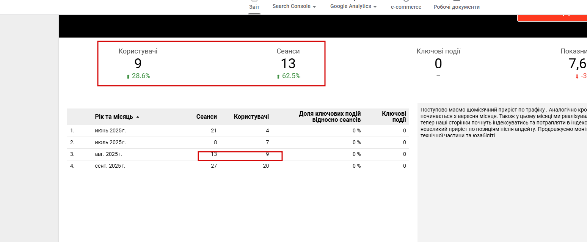The width and height of the screenshot is (587, 242).
Task: Click sessions value 21 in июнь row
Action: [214, 131]
